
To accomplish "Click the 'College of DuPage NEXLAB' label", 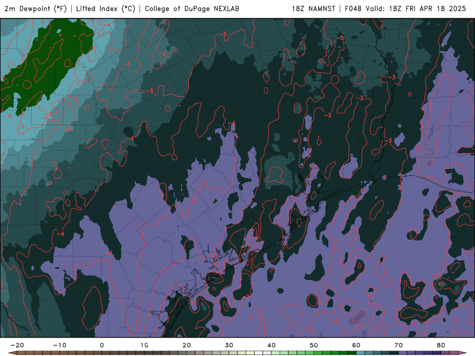I will pyautogui.click(x=192, y=9).
